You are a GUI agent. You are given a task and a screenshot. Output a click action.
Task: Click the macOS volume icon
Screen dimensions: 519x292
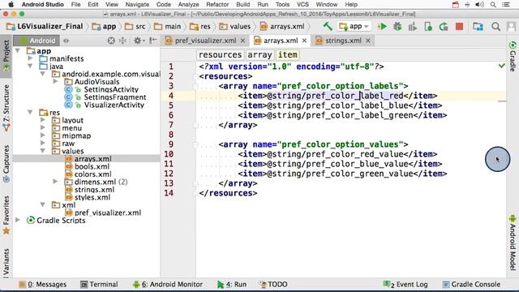pos(479,5)
